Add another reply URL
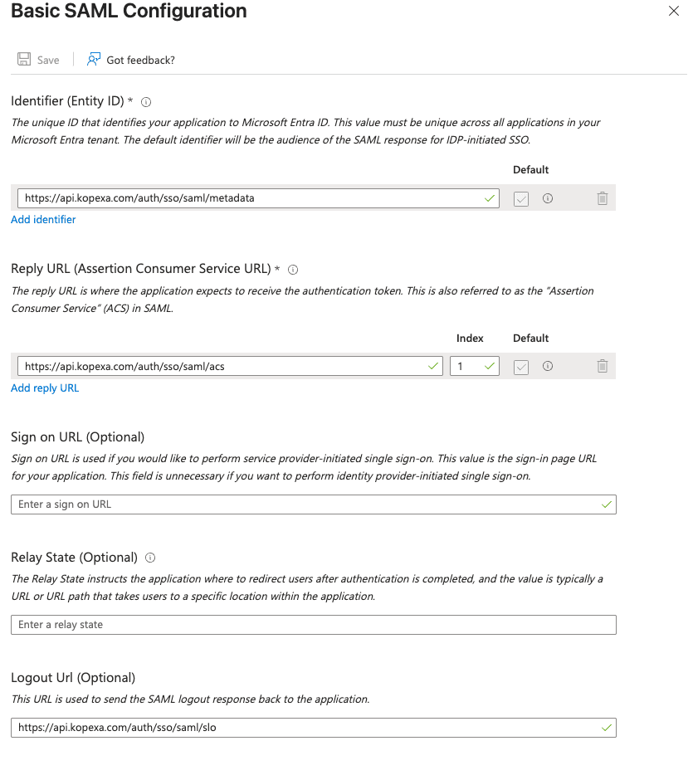Screen dimensions: 693x775 tap(45, 387)
